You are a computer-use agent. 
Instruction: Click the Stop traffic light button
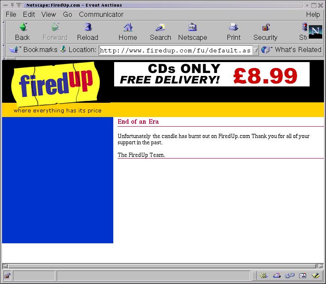[303, 32]
